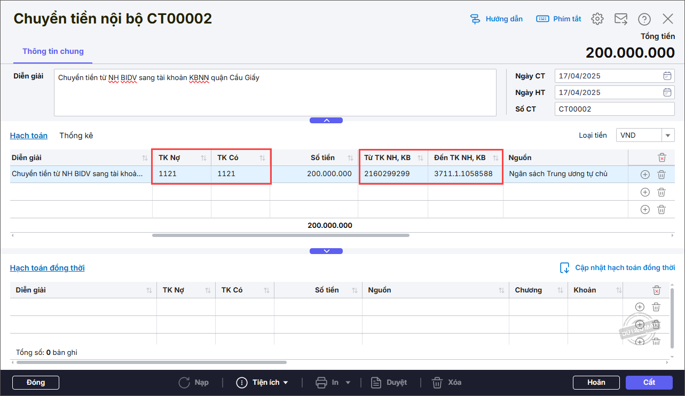Add row after the Ngân sách Trung ương line
The image size is (685, 396).
(644, 175)
